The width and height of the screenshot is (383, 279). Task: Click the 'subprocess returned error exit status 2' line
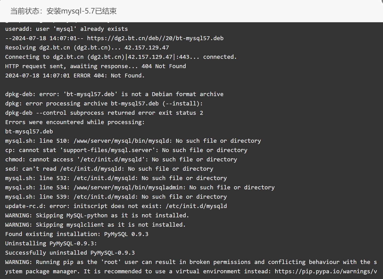[104, 113]
